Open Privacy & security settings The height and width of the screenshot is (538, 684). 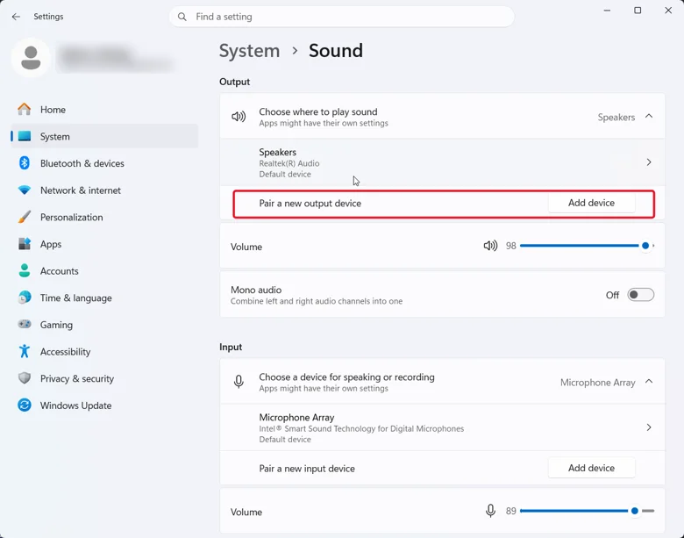[104, 378]
